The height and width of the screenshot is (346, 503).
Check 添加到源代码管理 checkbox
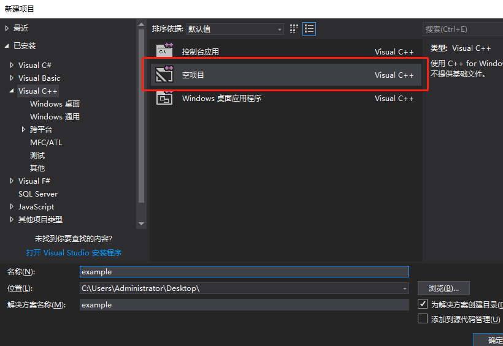423,318
